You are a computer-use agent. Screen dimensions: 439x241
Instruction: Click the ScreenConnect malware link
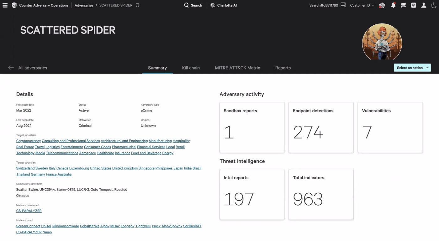pos(28,226)
